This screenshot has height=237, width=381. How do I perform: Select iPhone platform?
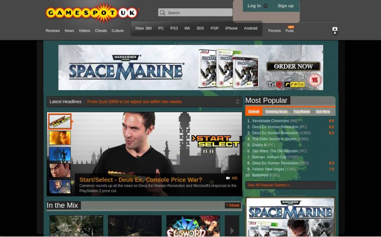coord(231,28)
